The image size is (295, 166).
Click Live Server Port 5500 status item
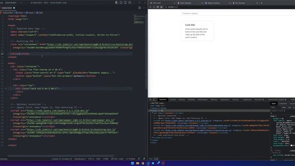point(117,159)
